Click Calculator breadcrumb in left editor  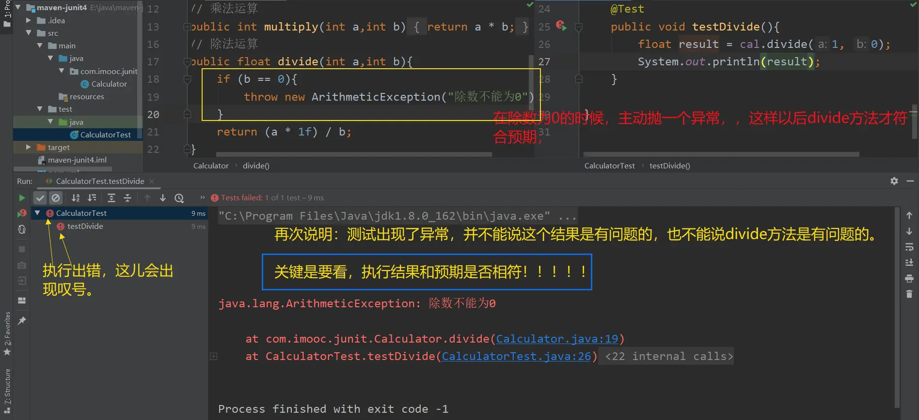click(211, 165)
